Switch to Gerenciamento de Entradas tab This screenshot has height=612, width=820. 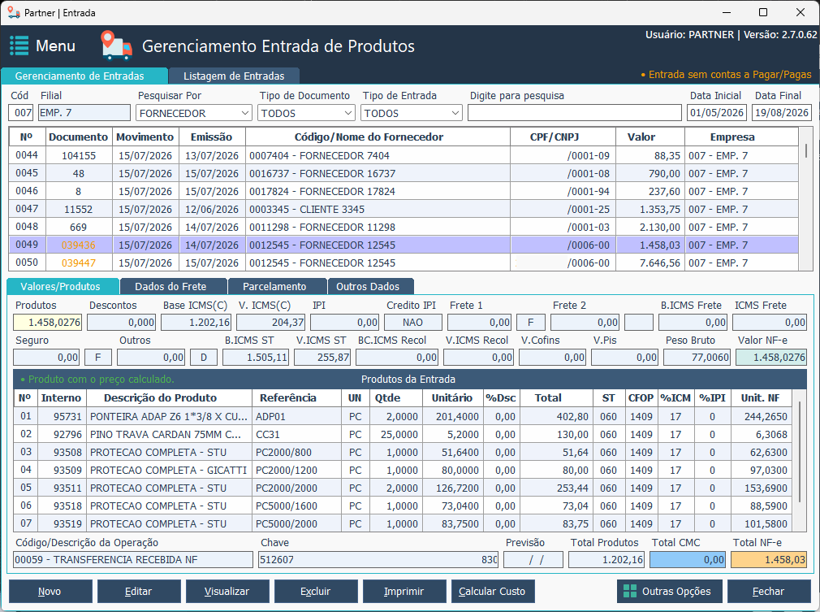pyautogui.click(x=84, y=76)
